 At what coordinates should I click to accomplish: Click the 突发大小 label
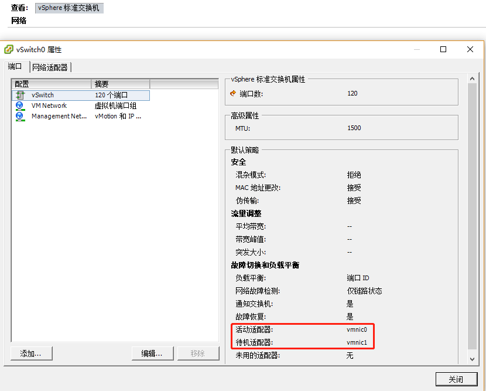(251, 252)
